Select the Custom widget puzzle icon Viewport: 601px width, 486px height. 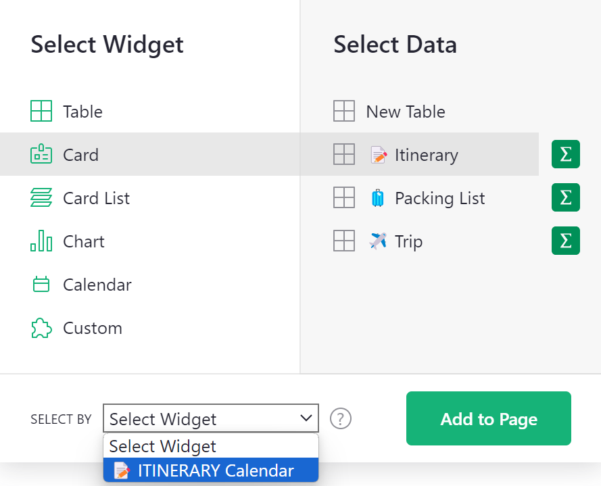click(x=41, y=328)
